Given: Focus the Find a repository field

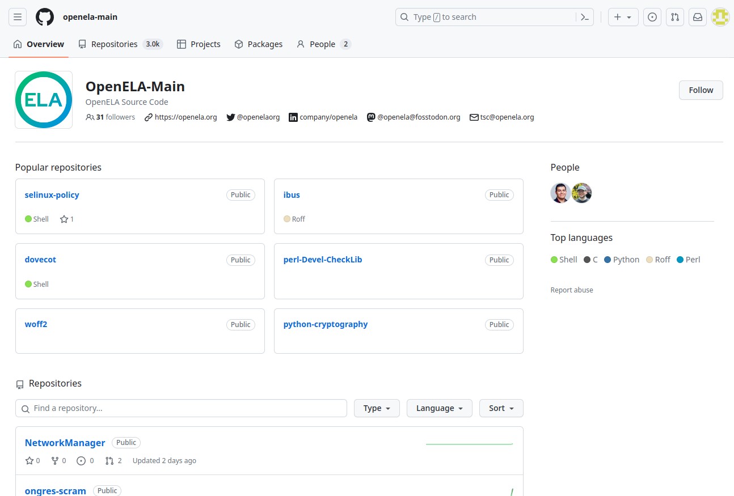Looking at the screenshot, I should [181, 408].
